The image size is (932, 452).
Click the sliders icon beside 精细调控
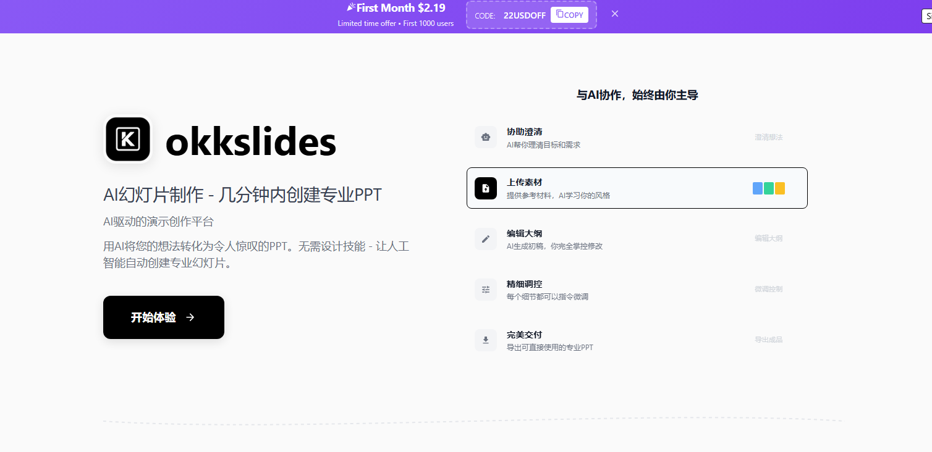486,290
